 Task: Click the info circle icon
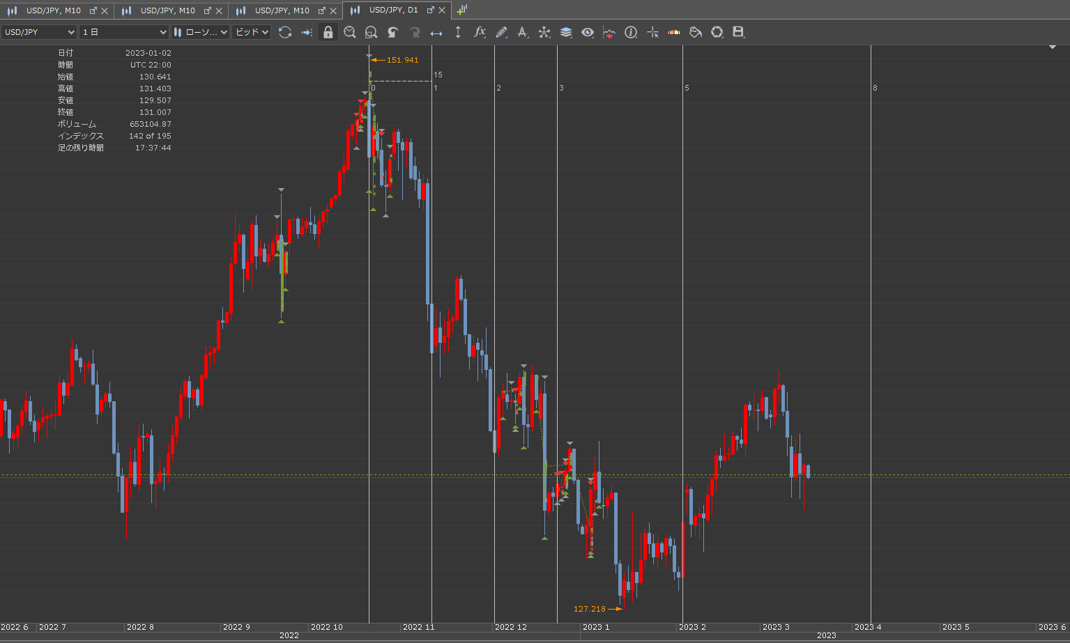click(631, 32)
